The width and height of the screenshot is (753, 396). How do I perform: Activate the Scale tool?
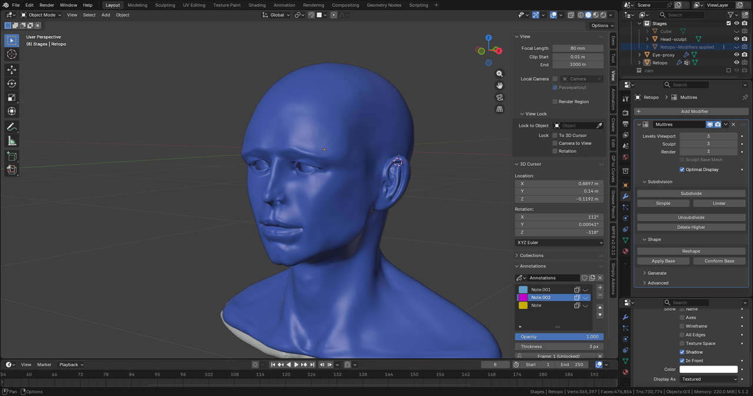12,98
